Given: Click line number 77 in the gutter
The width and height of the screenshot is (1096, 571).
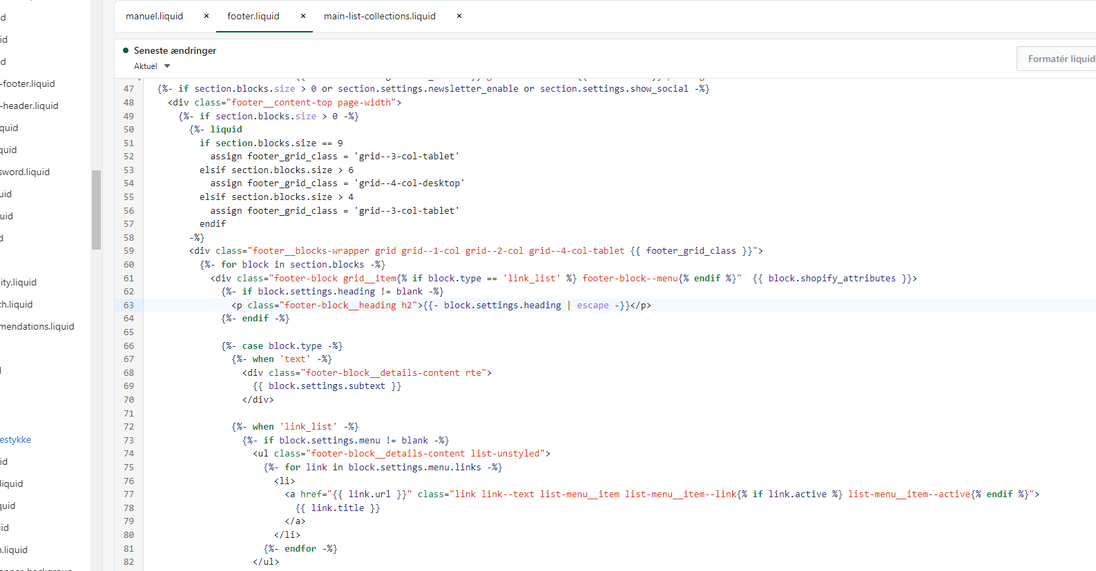Looking at the screenshot, I should tap(129, 494).
